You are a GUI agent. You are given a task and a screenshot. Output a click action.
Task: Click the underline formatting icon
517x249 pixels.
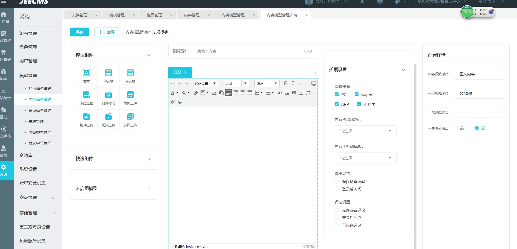tap(300, 83)
